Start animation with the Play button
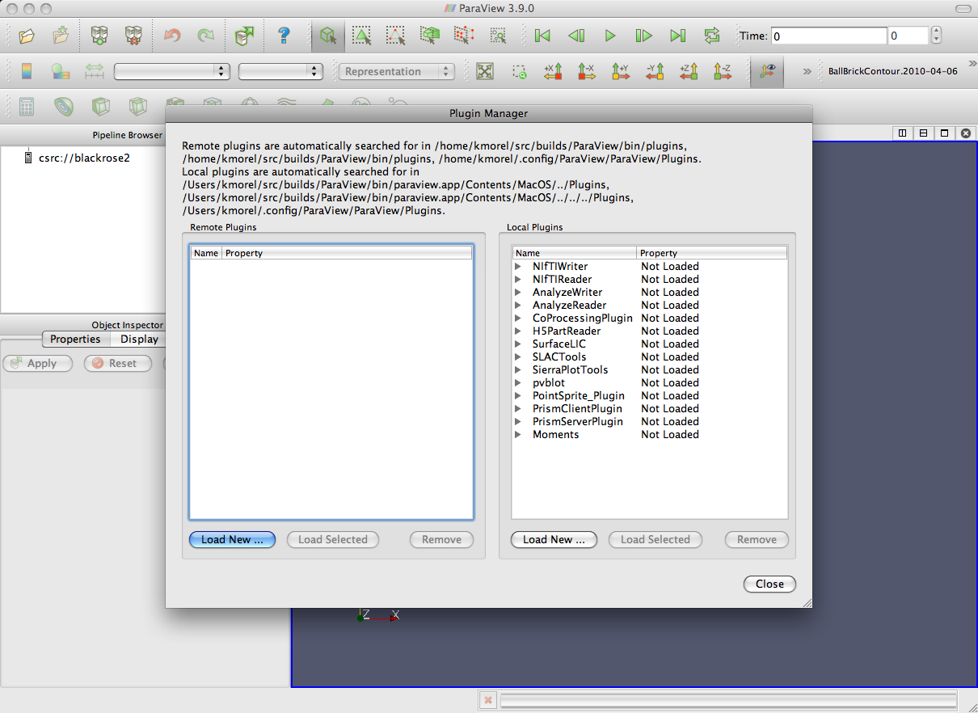Screen dimensions: 978x713 coord(610,36)
